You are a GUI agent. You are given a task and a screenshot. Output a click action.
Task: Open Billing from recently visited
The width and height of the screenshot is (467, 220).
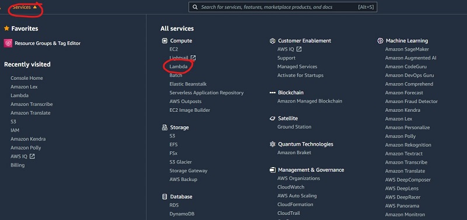(18, 165)
